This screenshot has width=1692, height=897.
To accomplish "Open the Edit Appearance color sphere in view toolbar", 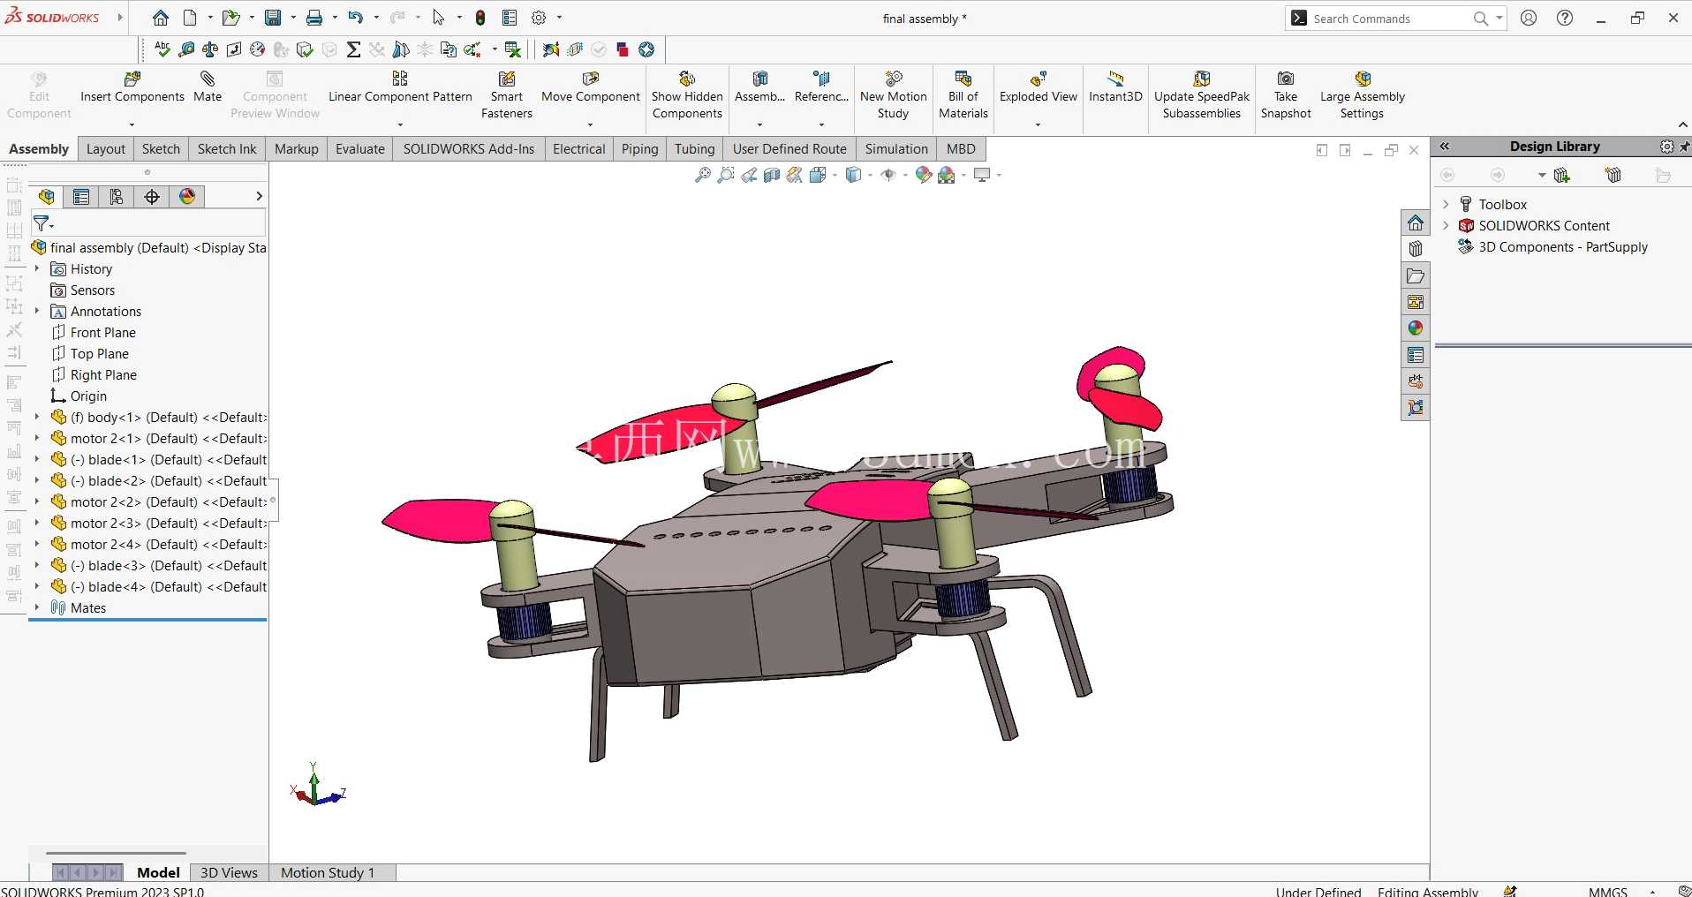I will pyautogui.click(x=923, y=175).
